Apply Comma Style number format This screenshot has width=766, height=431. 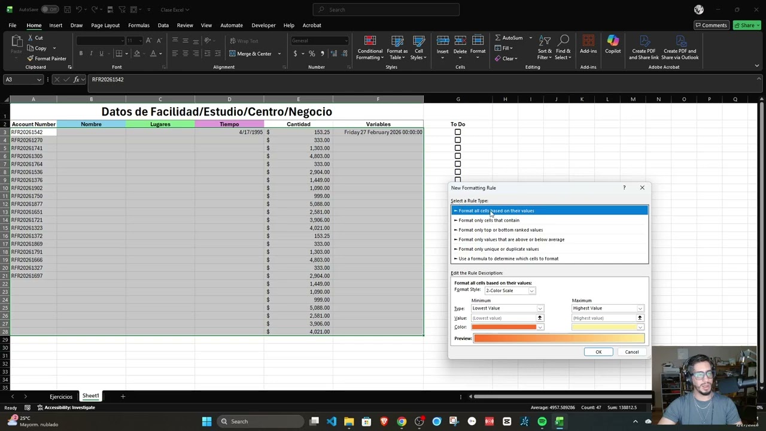[323, 53]
